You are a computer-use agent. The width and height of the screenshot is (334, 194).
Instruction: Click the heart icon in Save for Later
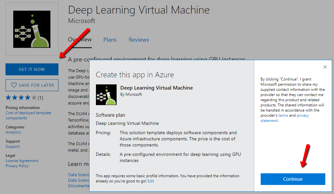[x=14, y=85]
